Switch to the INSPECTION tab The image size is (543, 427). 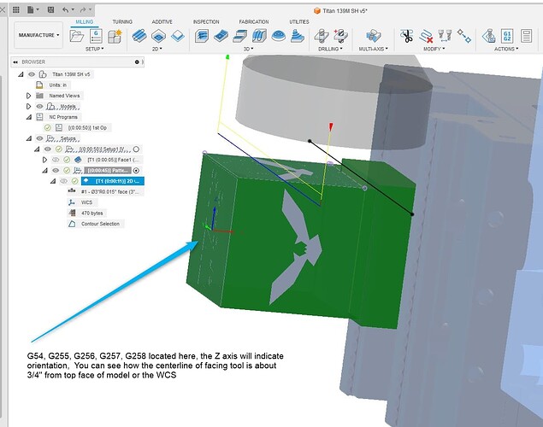click(206, 22)
